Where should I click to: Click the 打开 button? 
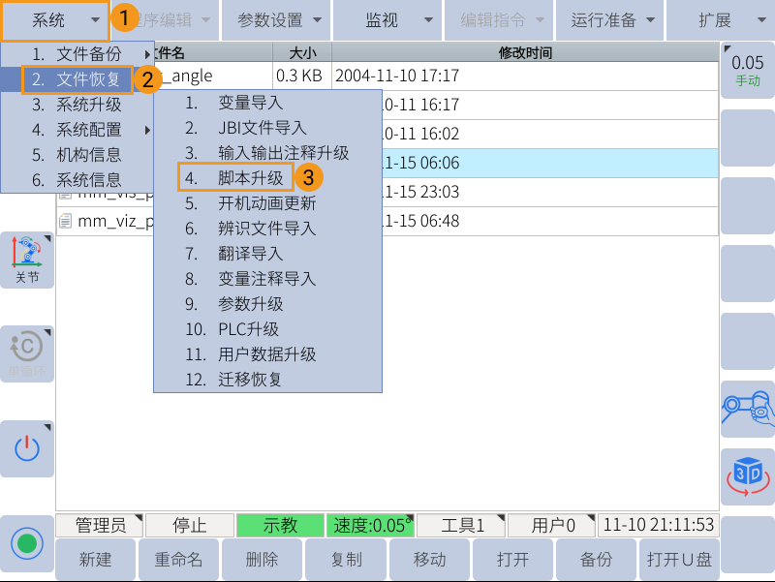pyautogui.click(x=512, y=560)
